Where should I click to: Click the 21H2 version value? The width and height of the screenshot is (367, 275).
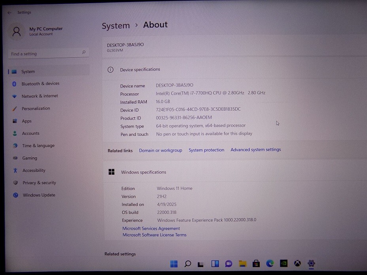(162, 196)
